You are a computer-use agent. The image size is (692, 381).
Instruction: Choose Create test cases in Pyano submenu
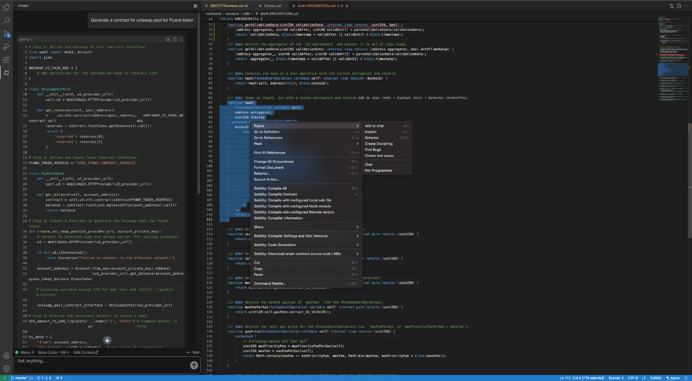[387, 155]
